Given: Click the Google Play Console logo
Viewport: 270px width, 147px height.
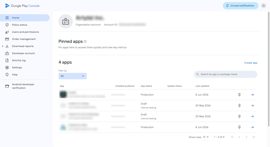Looking at the screenshot, I should 22,6.
